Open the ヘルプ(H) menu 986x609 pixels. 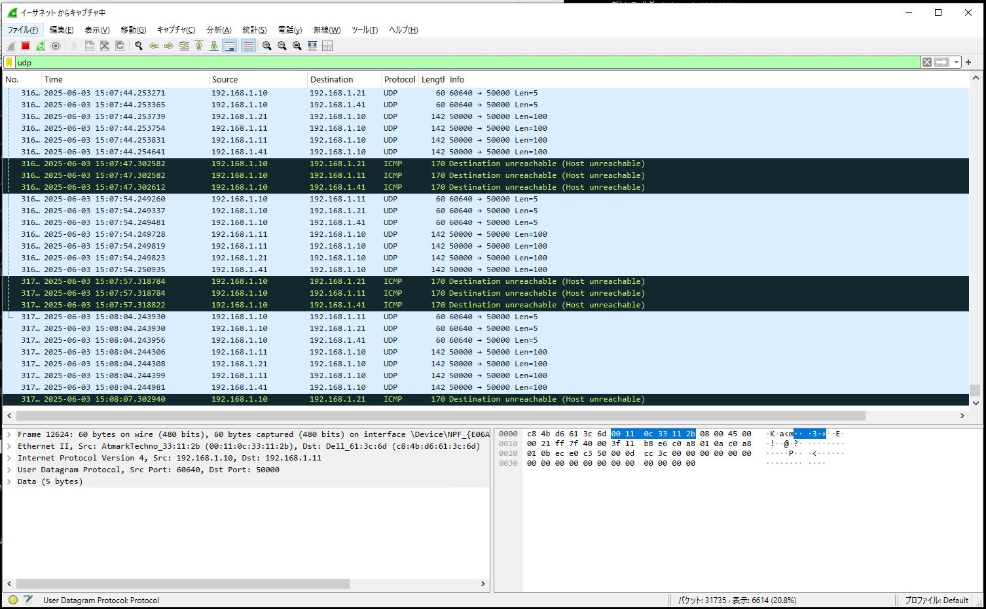[x=403, y=30]
